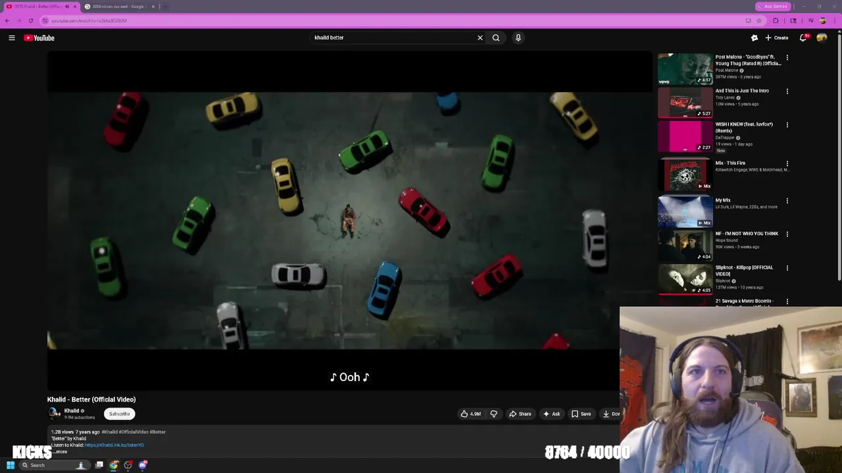This screenshot has width=842, height=473.
Task: Open options for 21 Savage x Metro Boomin
Action: click(x=787, y=302)
